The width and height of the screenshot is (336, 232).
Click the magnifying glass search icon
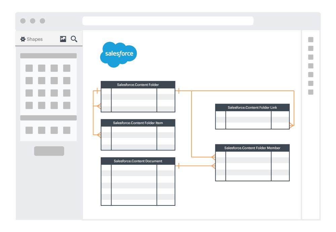(x=74, y=39)
